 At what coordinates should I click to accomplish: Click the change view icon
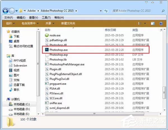(x=140, y=23)
